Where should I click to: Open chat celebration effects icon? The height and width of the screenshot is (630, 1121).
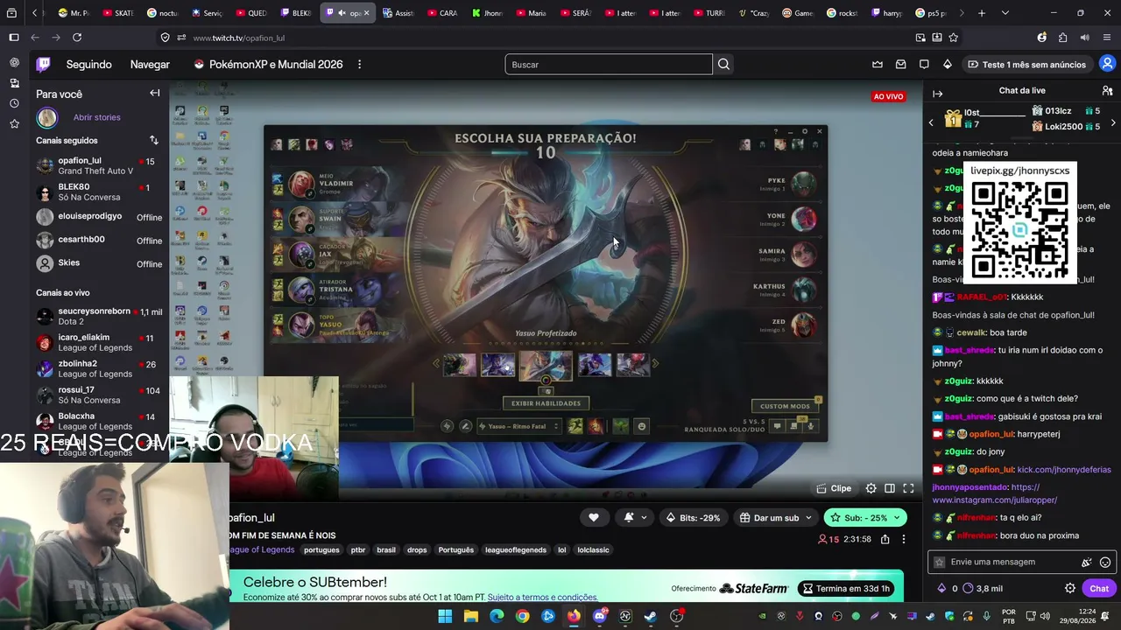click(x=1087, y=562)
